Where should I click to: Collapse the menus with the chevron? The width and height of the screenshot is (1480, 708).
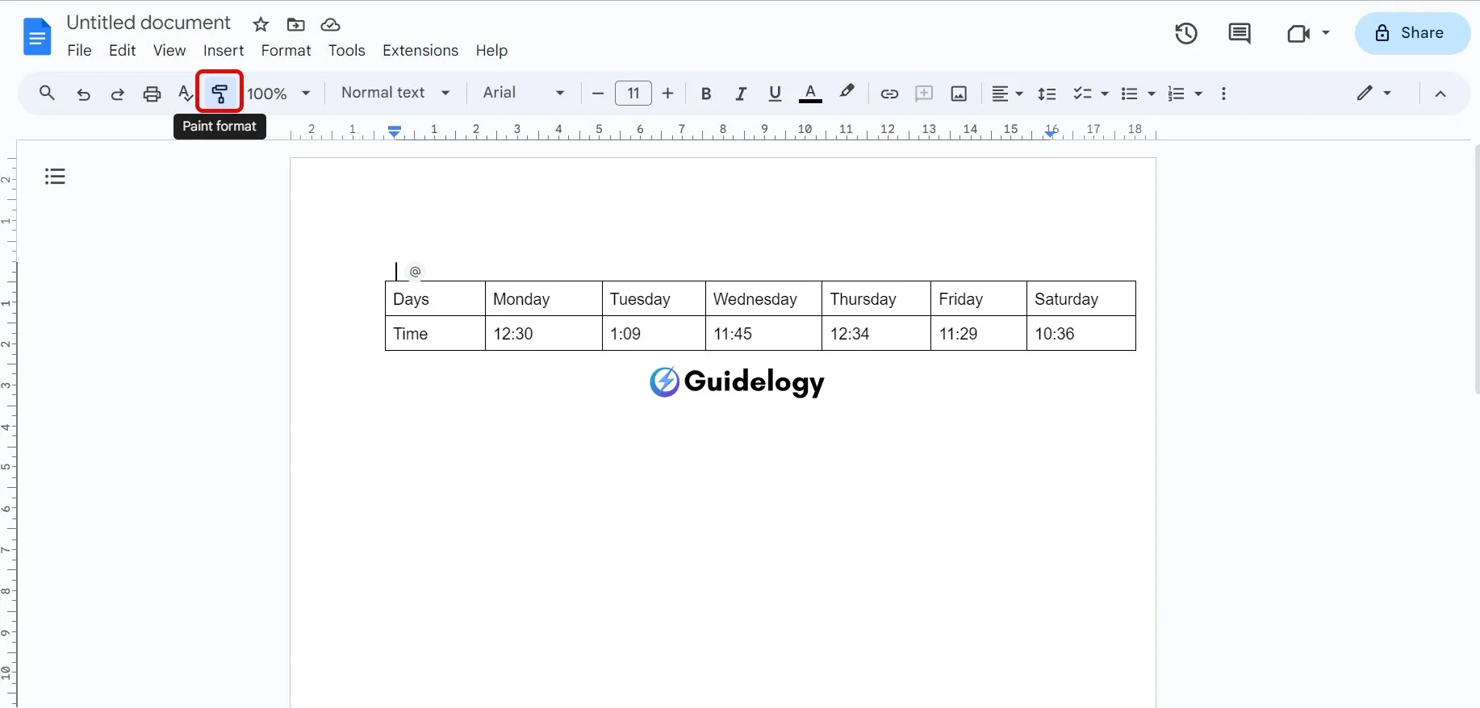click(x=1440, y=94)
